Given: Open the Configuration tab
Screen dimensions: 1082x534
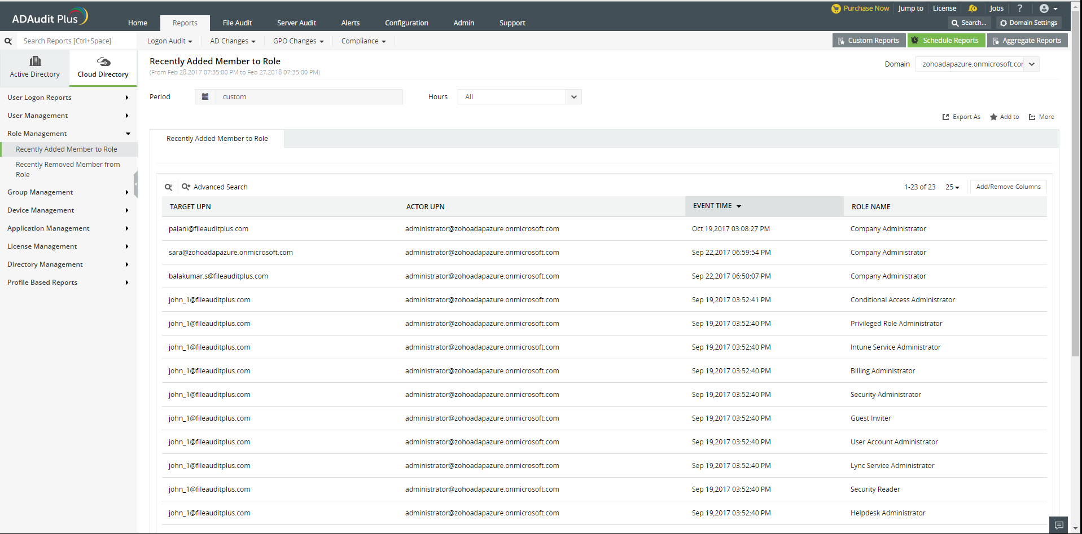Looking at the screenshot, I should pyautogui.click(x=406, y=23).
